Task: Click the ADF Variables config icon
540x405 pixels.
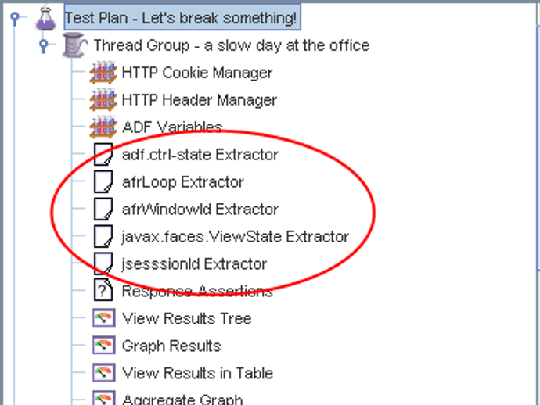Action: tap(103, 127)
